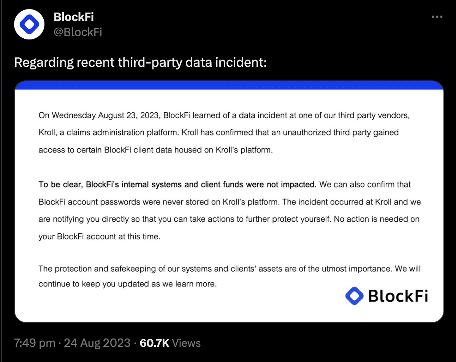Click the 24 Aug 2023 date
Screen dimensions: 456x362
pyautogui.click(x=97, y=343)
